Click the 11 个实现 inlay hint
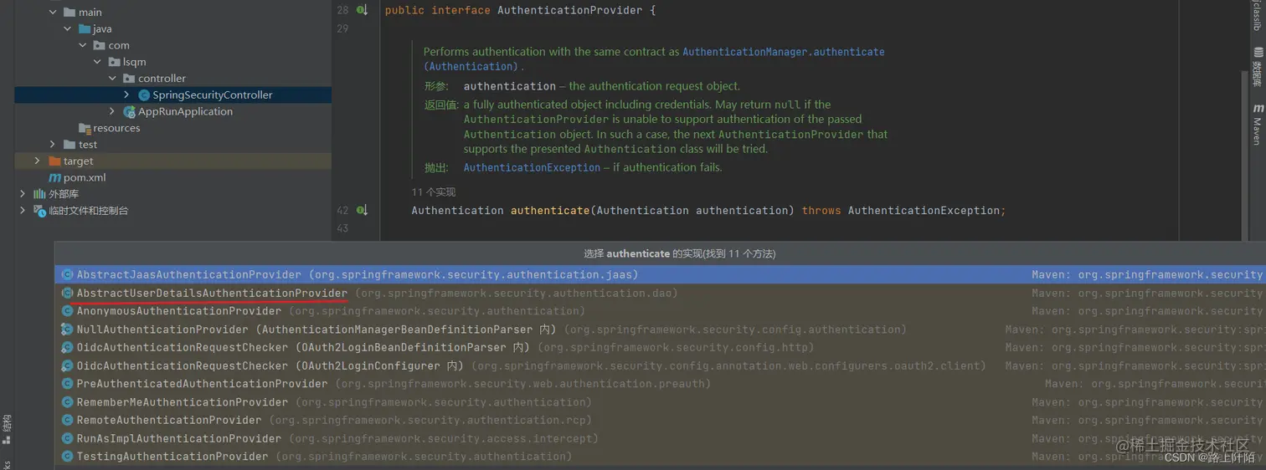 point(434,192)
